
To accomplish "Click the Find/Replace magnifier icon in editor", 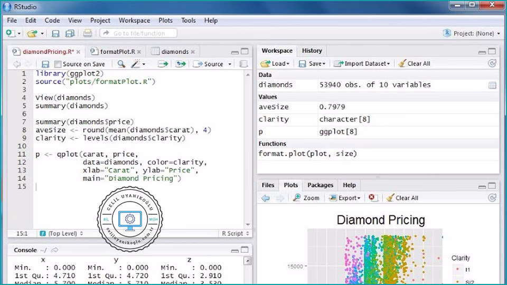I will [121, 64].
